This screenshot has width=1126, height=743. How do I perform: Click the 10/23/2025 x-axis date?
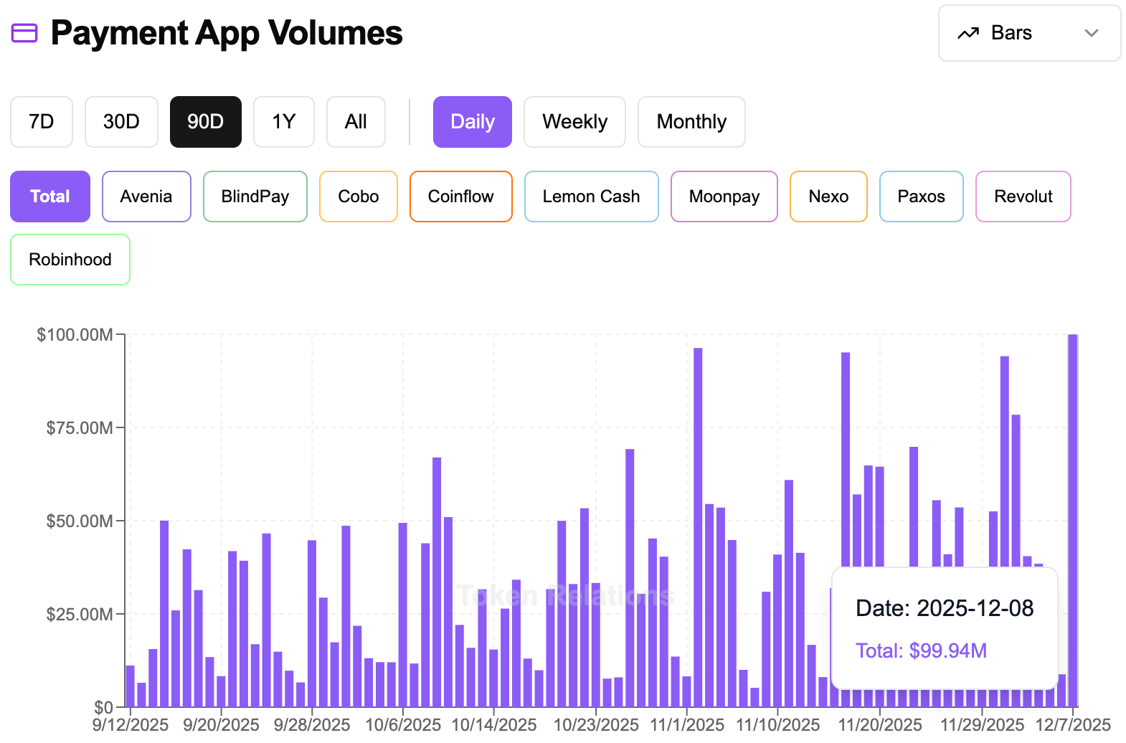point(596,725)
